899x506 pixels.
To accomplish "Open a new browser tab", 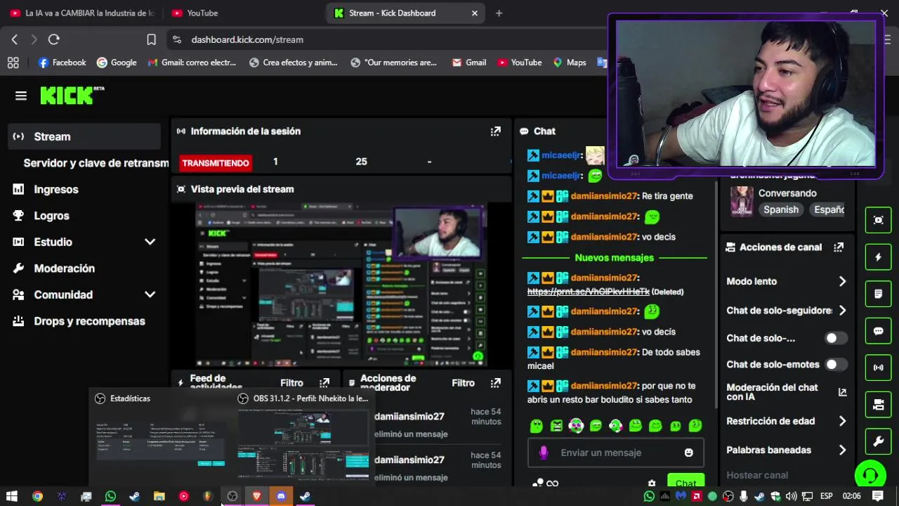I will pos(499,13).
